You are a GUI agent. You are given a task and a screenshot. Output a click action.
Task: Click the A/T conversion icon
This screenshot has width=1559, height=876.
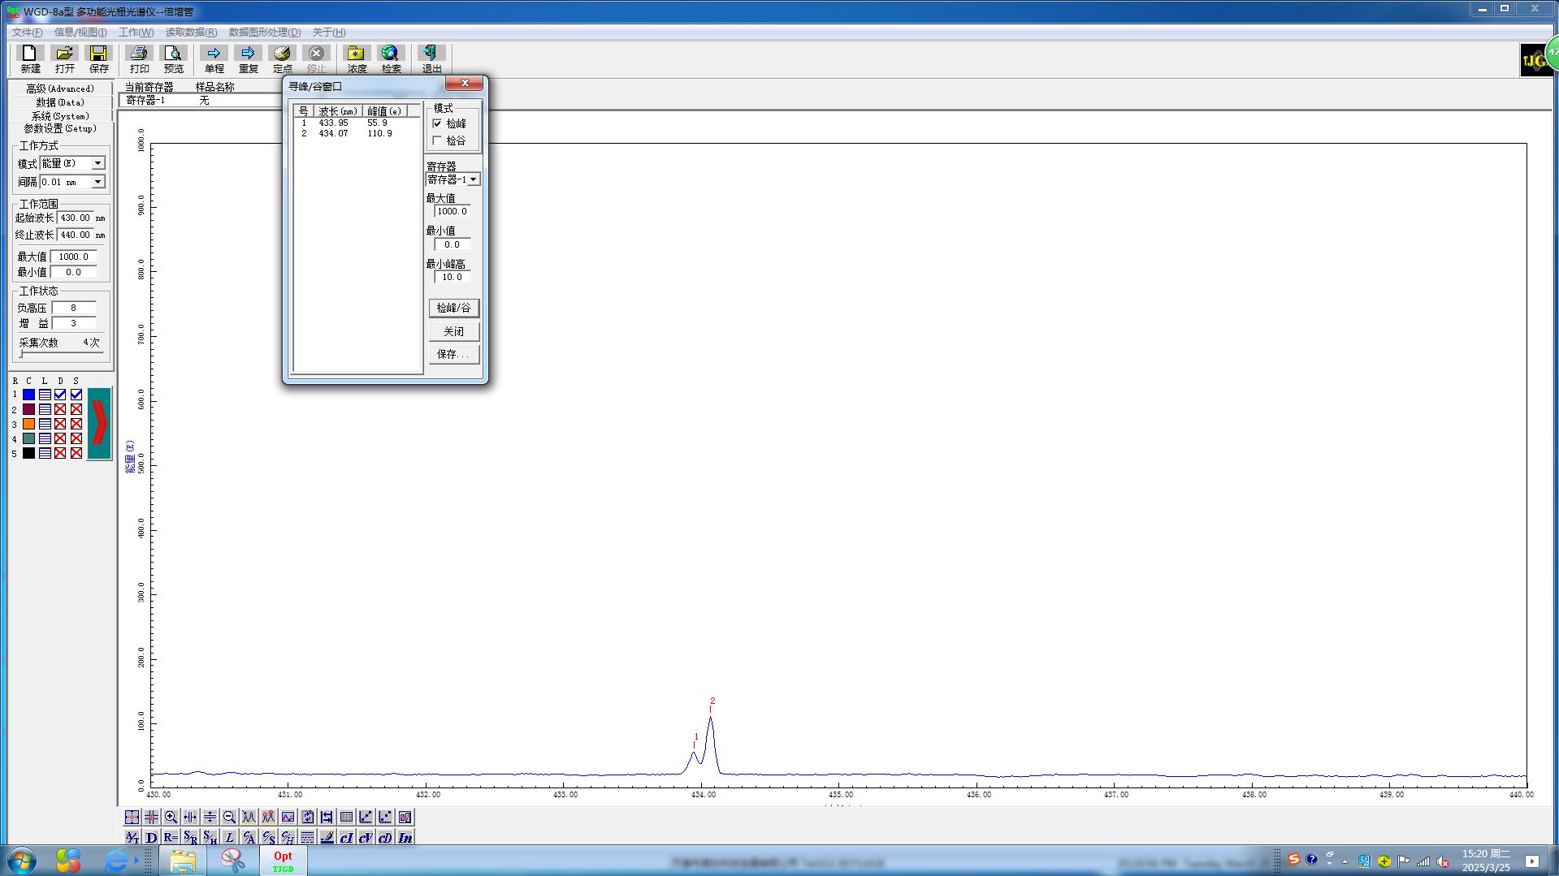coord(132,837)
